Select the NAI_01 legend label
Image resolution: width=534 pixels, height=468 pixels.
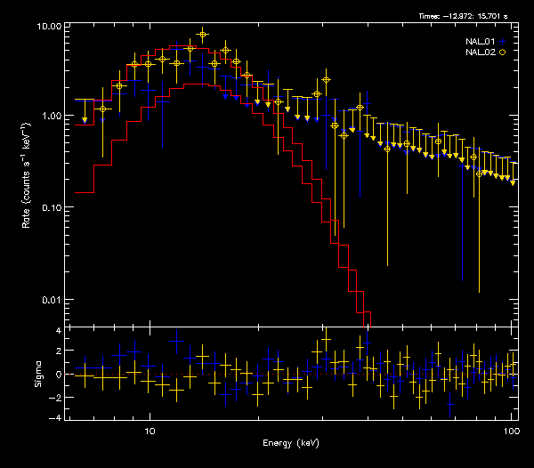[x=480, y=42]
